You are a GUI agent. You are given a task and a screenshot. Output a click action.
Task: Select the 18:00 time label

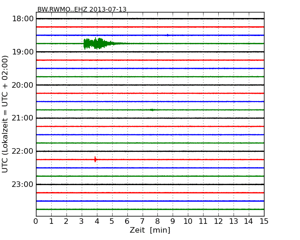click(x=23, y=19)
